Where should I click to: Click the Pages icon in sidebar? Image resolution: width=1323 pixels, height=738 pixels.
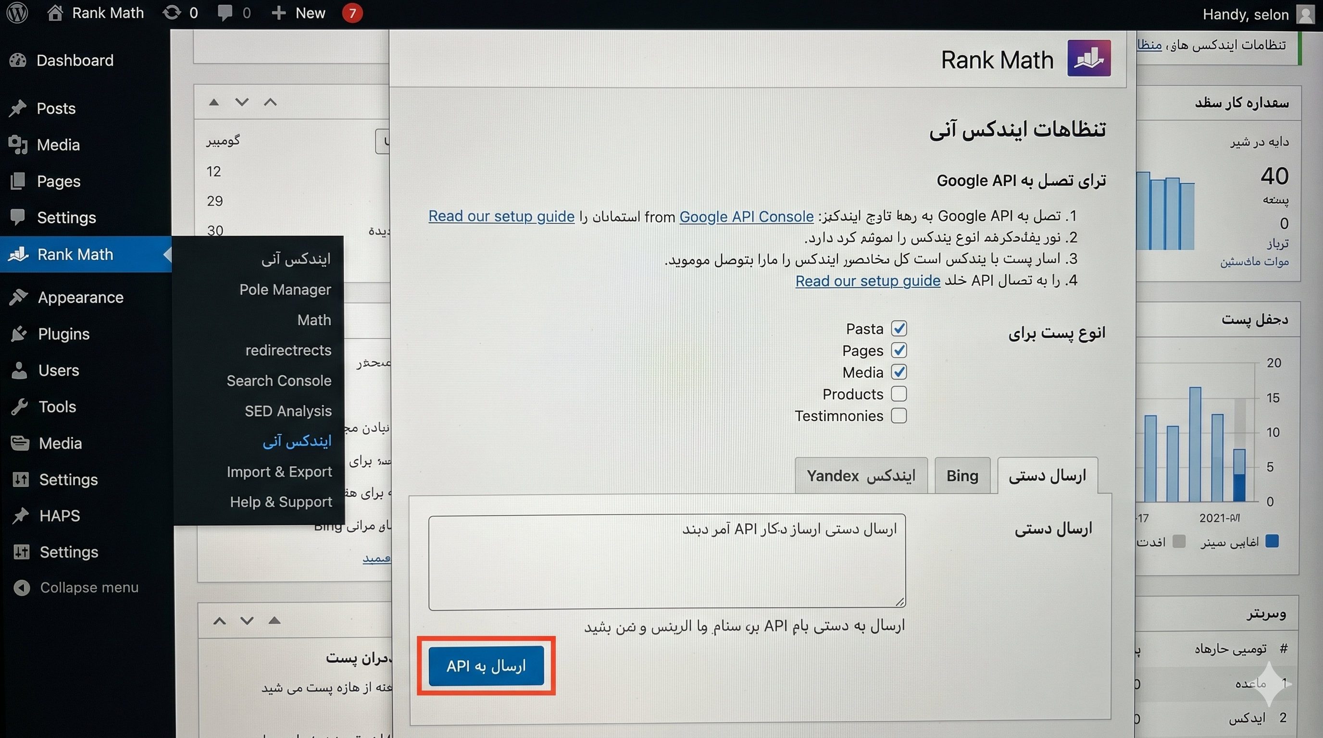(x=18, y=181)
